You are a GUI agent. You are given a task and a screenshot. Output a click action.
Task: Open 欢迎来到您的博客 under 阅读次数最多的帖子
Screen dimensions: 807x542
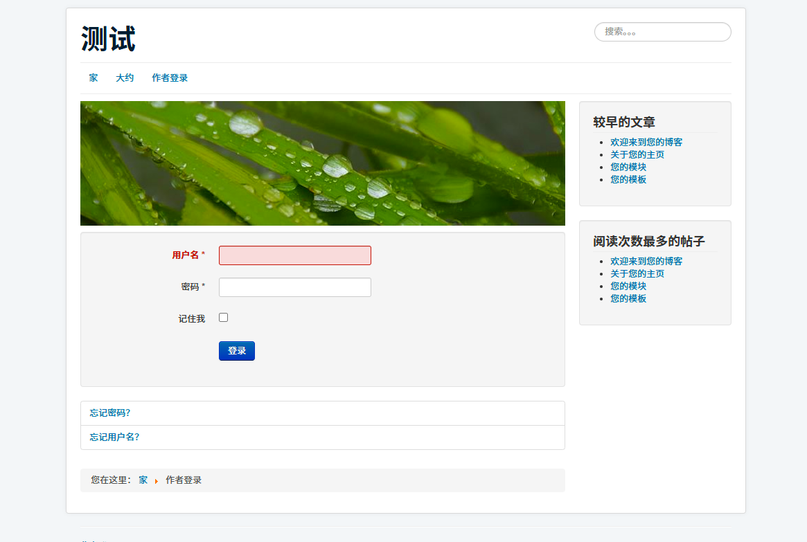click(646, 262)
